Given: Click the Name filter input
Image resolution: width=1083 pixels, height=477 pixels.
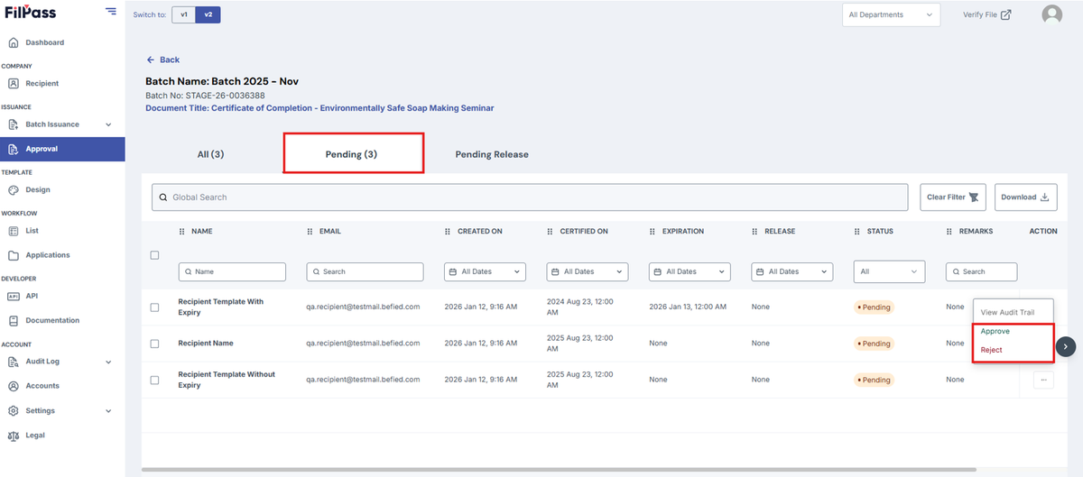Looking at the screenshot, I should pyautogui.click(x=232, y=271).
